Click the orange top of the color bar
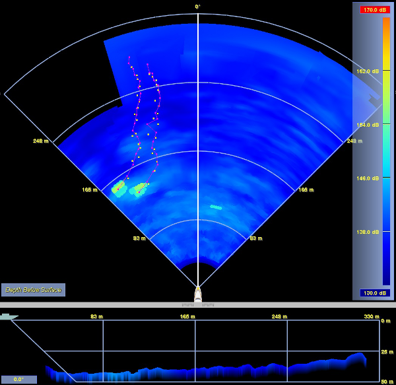The height and width of the screenshot is (385, 396). point(385,23)
